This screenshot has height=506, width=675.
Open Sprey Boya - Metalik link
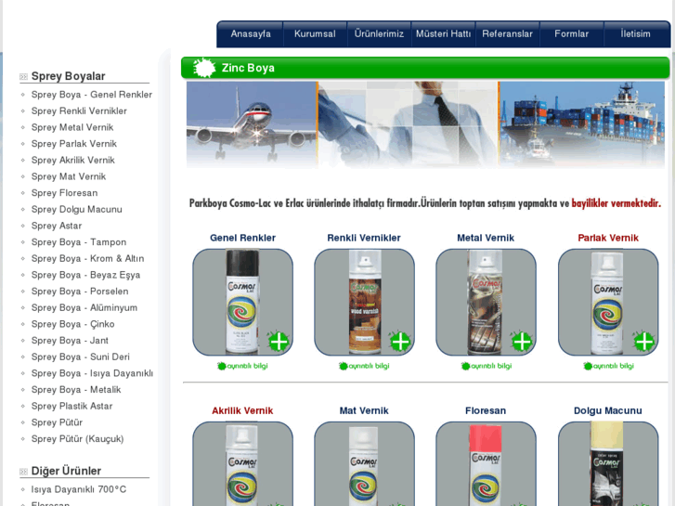pos(76,389)
